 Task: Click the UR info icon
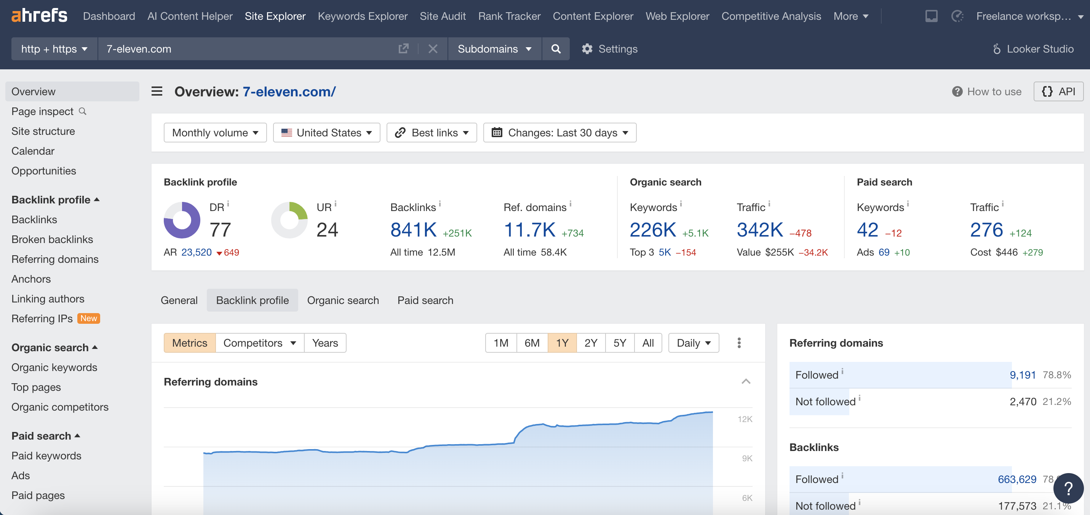pos(335,203)
